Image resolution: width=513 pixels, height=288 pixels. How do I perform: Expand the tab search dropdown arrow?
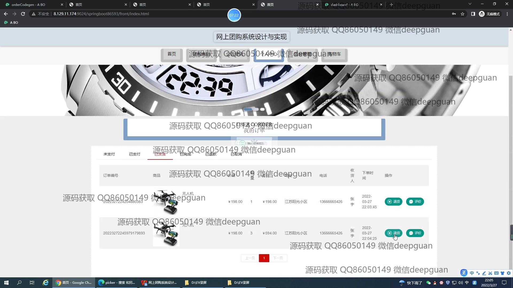coord(470,4)
